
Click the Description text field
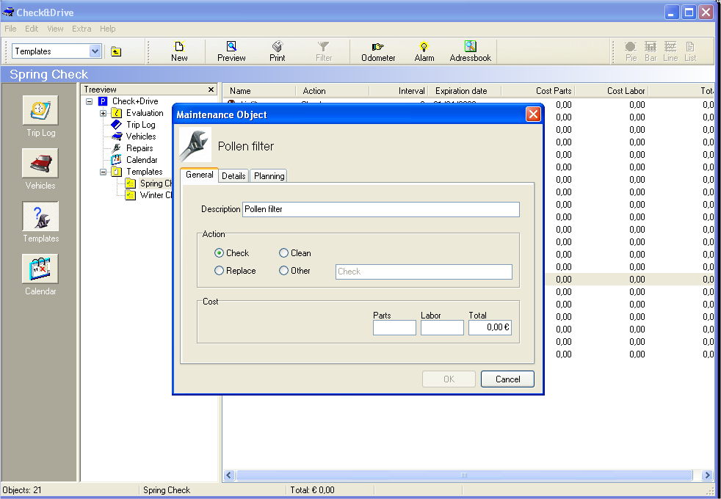coord(381,210)
